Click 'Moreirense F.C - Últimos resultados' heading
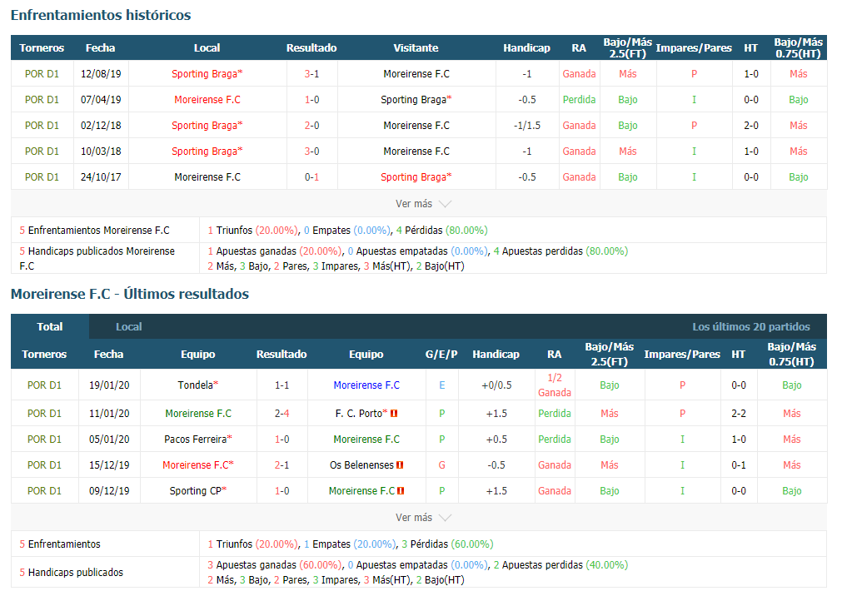 (130, 294)
